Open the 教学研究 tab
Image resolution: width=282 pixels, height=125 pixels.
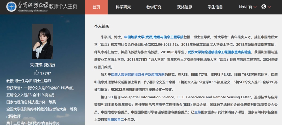point(154,7)
